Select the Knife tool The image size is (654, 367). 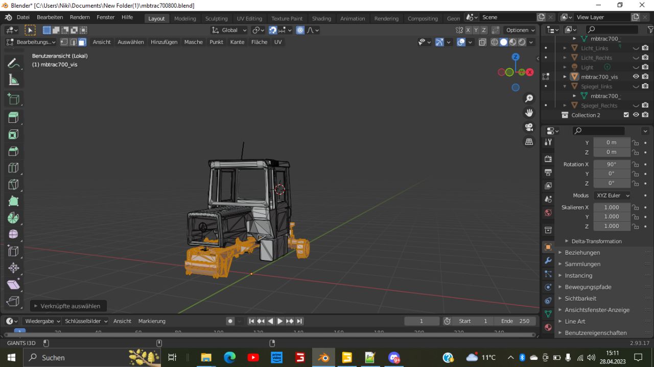click(x=14, y=185)
